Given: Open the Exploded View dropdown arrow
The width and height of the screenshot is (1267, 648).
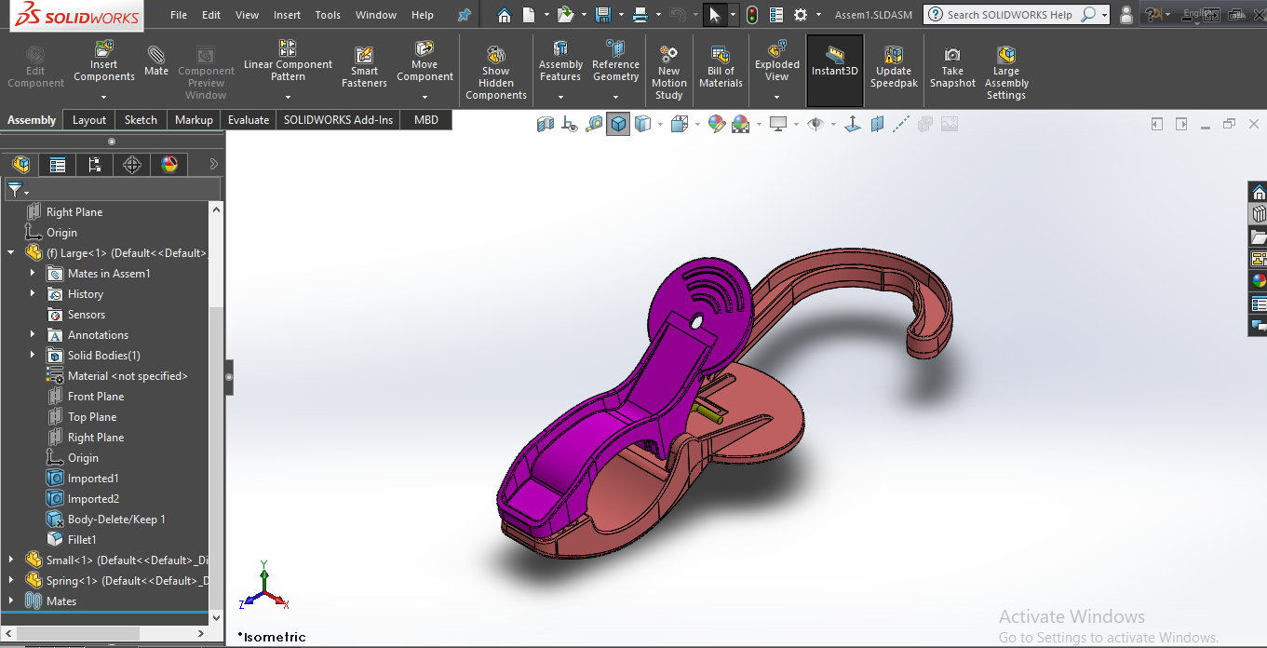Looking at the screenshot, I should [x=777, y=97].
